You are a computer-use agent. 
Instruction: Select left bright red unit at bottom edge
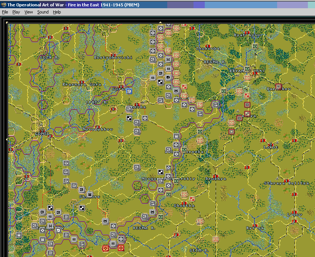[105, 248]
